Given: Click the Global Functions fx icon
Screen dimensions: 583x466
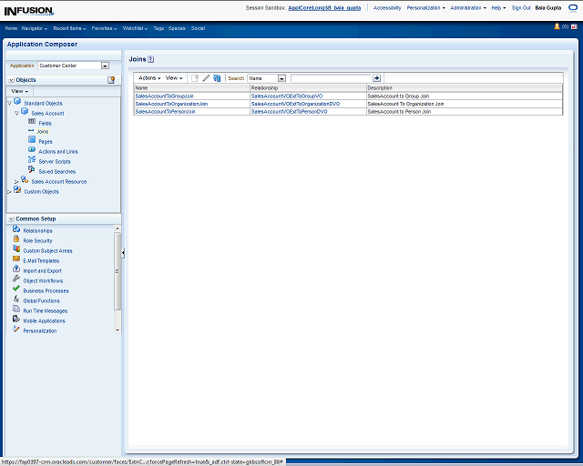Looking at the screenshot, I should (x=16, y=300).
